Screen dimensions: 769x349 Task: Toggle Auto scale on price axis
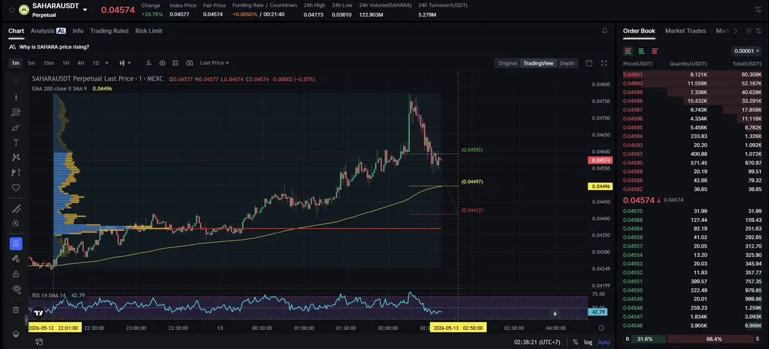click(x=604, y=342)
